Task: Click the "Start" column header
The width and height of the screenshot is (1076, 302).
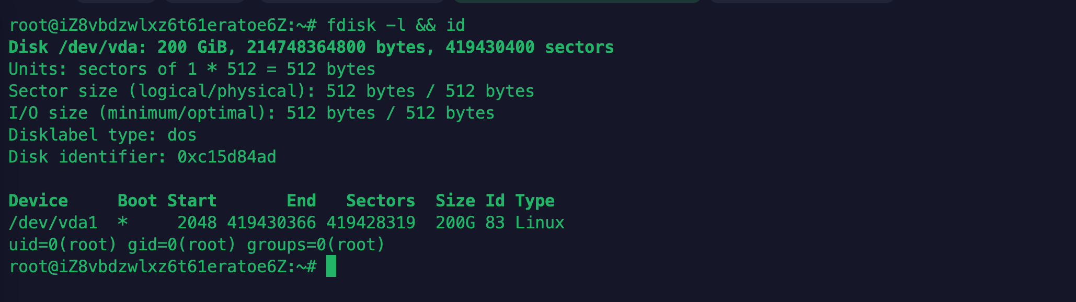Action: coord(192,201)
